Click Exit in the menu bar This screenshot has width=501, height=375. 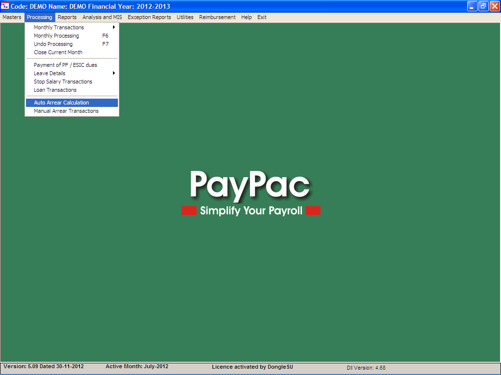tap(262, 17)
